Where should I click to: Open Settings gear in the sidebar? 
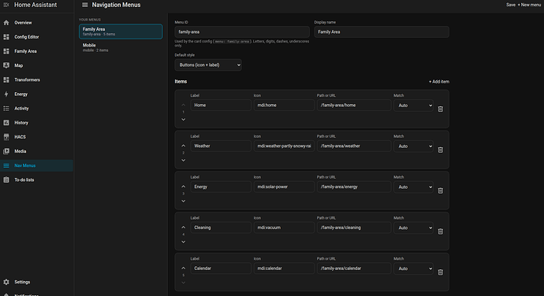tap(6, 282)
